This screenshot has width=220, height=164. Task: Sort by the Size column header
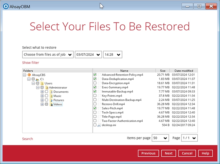tap(163, 71)
